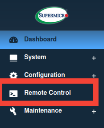Click the empty sidebar area below Maintenance
The height and width of the screenshot is (128, 104).
click(x=52, y=122)
